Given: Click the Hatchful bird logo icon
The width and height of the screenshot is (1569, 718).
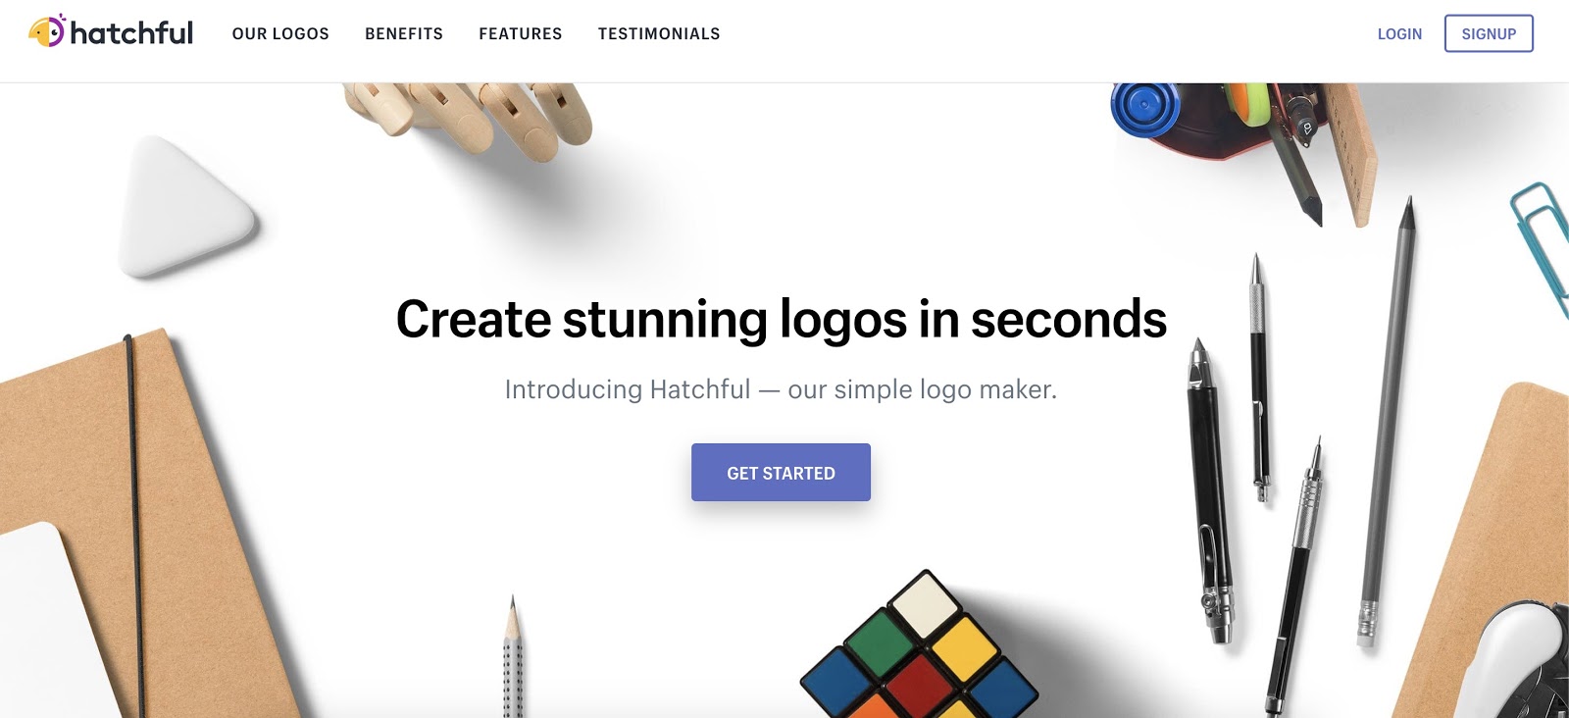Looking at the screenshot, I should (46, 31).
